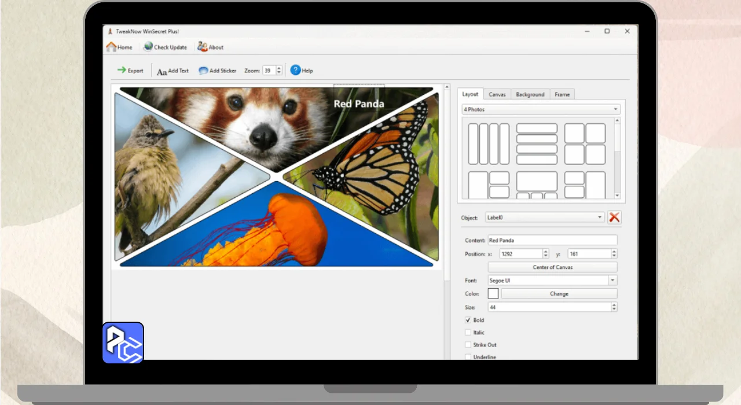Maximize the TweakNow window
741x405 pixels.
(607, 31)
